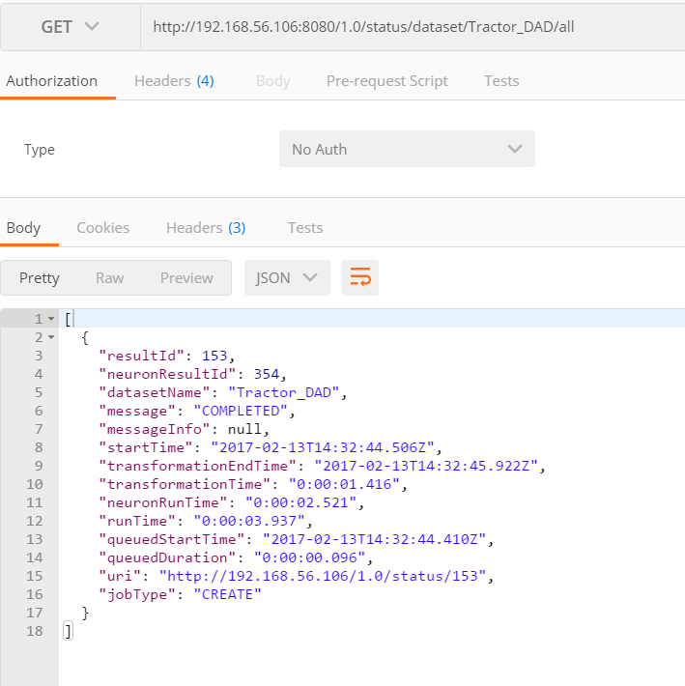The width and height of the screenshot is (685, 686).
Task: Switch to Pretty response view
Action: (40, 278)
